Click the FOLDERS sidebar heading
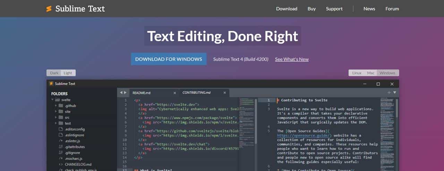This screenshot has width=444, height=171. click(59, 94)
